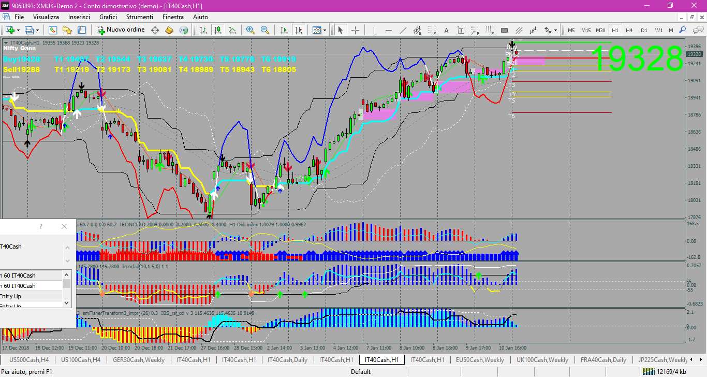
Task: Click the IT40Cash field's down spinner arrow
Action: coord(67,260)
